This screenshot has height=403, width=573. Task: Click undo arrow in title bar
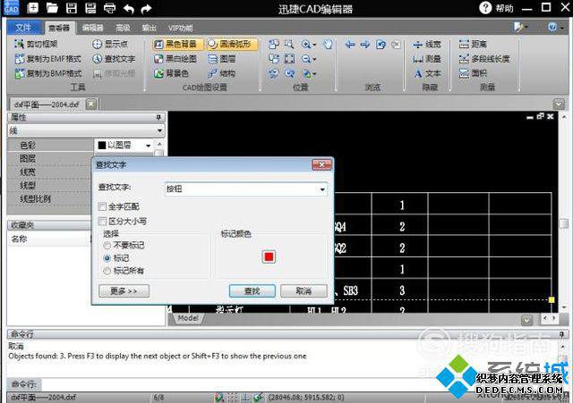(x=129, y=8)
